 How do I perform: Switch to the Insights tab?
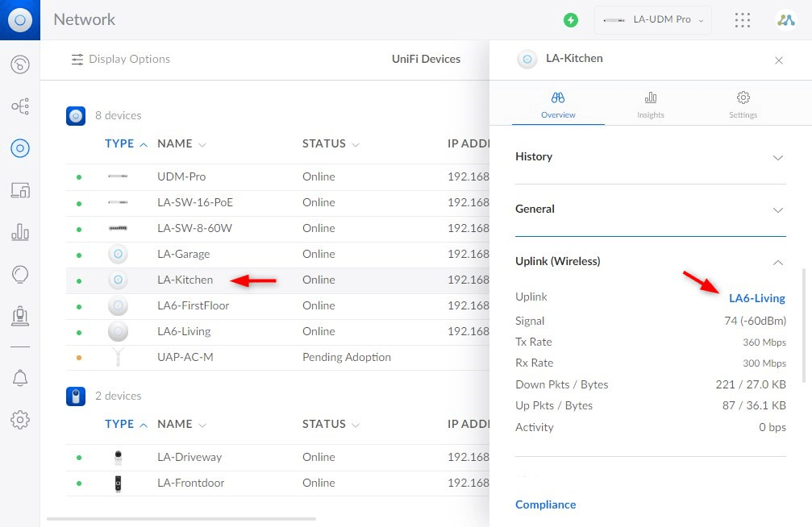650,104
